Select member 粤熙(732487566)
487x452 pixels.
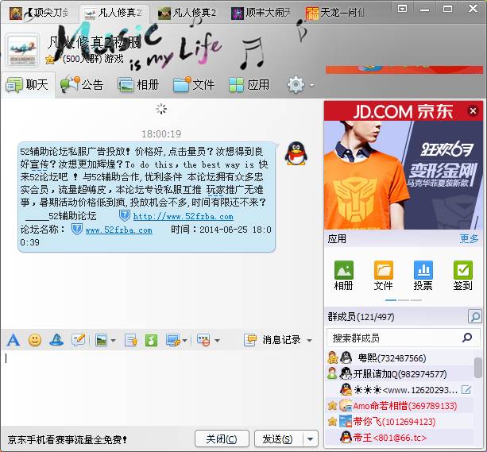click(x=399, y=358)
